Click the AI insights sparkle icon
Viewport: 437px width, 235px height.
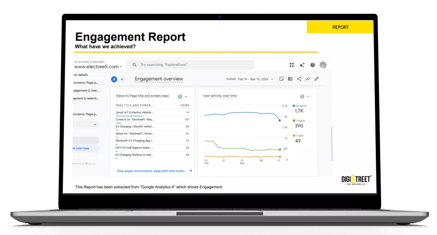coord(302,65)
